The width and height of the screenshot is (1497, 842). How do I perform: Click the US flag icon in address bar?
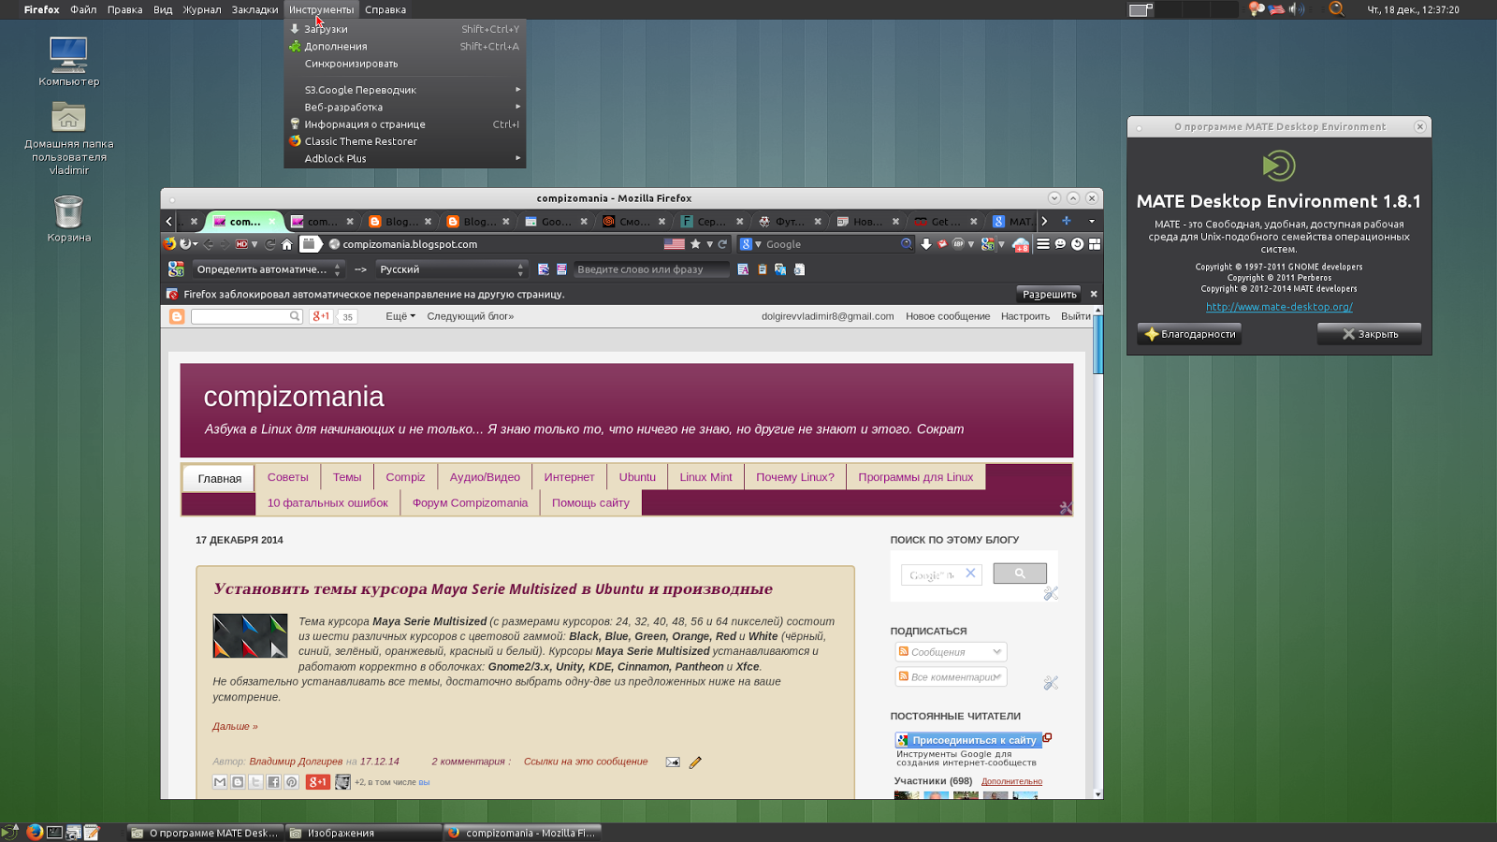[674, 244]
